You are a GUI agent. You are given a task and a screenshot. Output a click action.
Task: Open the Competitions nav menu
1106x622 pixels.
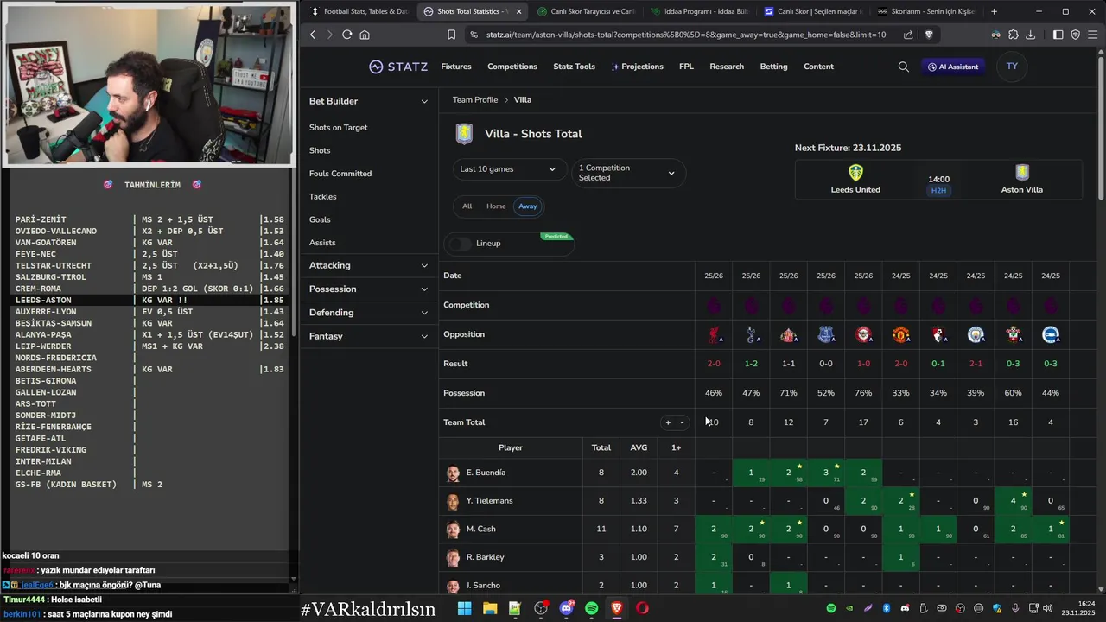(x=512, y=67)
